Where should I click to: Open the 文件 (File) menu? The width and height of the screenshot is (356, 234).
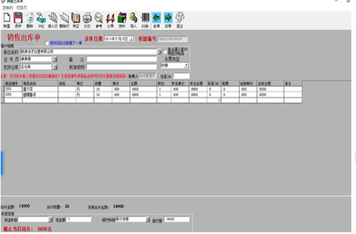(x=8, y=8)
